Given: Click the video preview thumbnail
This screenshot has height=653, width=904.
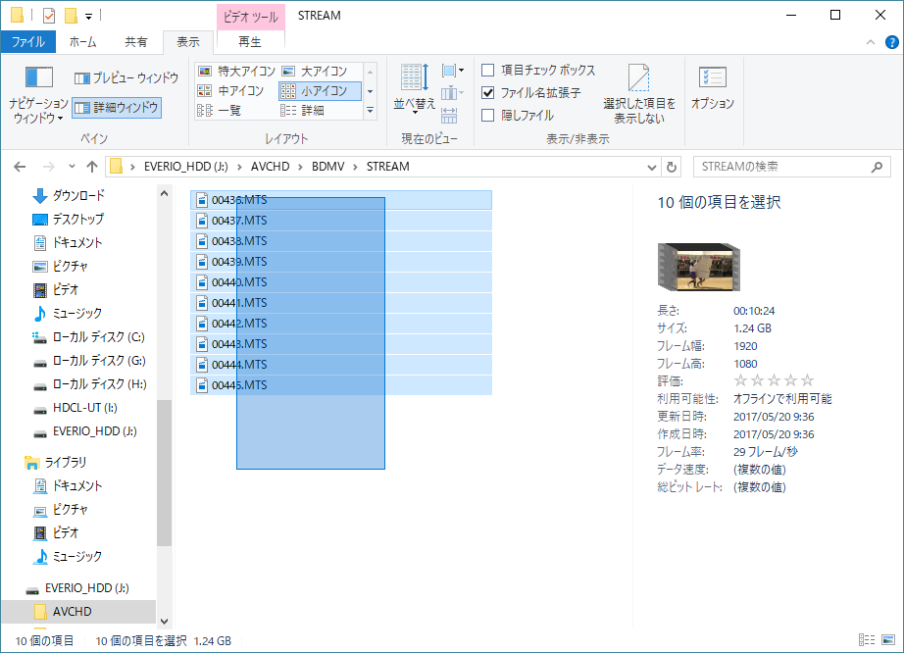Looking at the screenshot, I should (699, 267).
